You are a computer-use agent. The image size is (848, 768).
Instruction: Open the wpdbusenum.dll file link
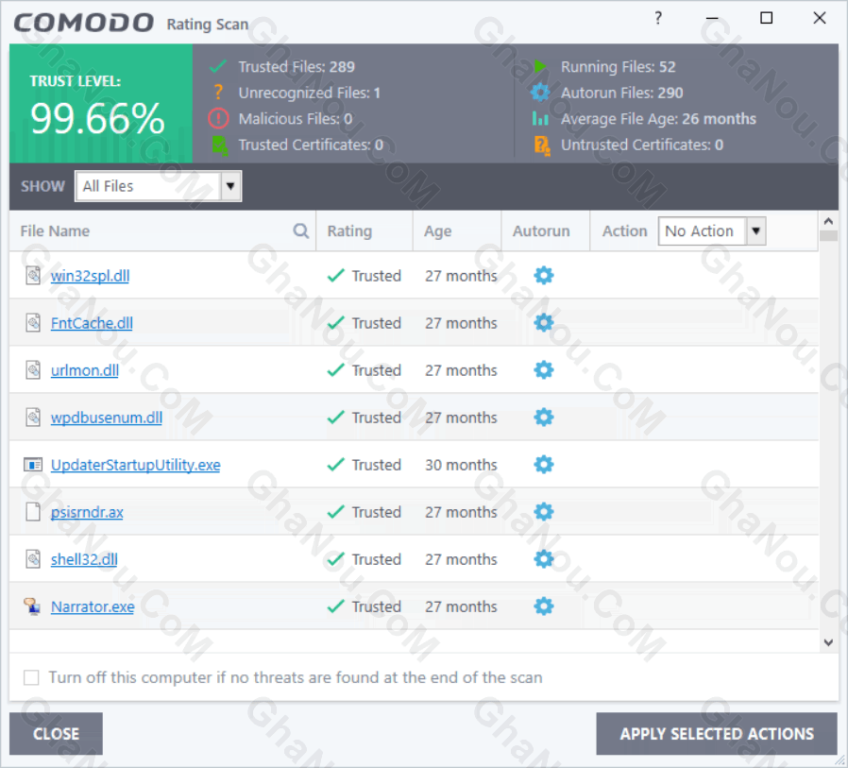[x=106, y=418]
